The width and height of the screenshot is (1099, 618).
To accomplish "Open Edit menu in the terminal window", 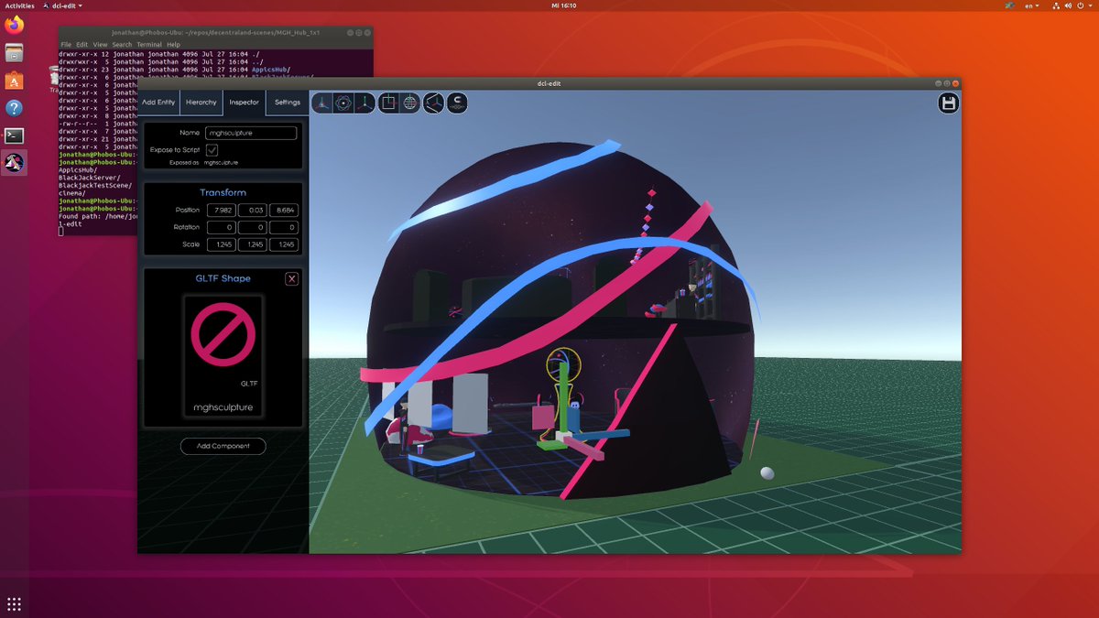I will point(82,44).
